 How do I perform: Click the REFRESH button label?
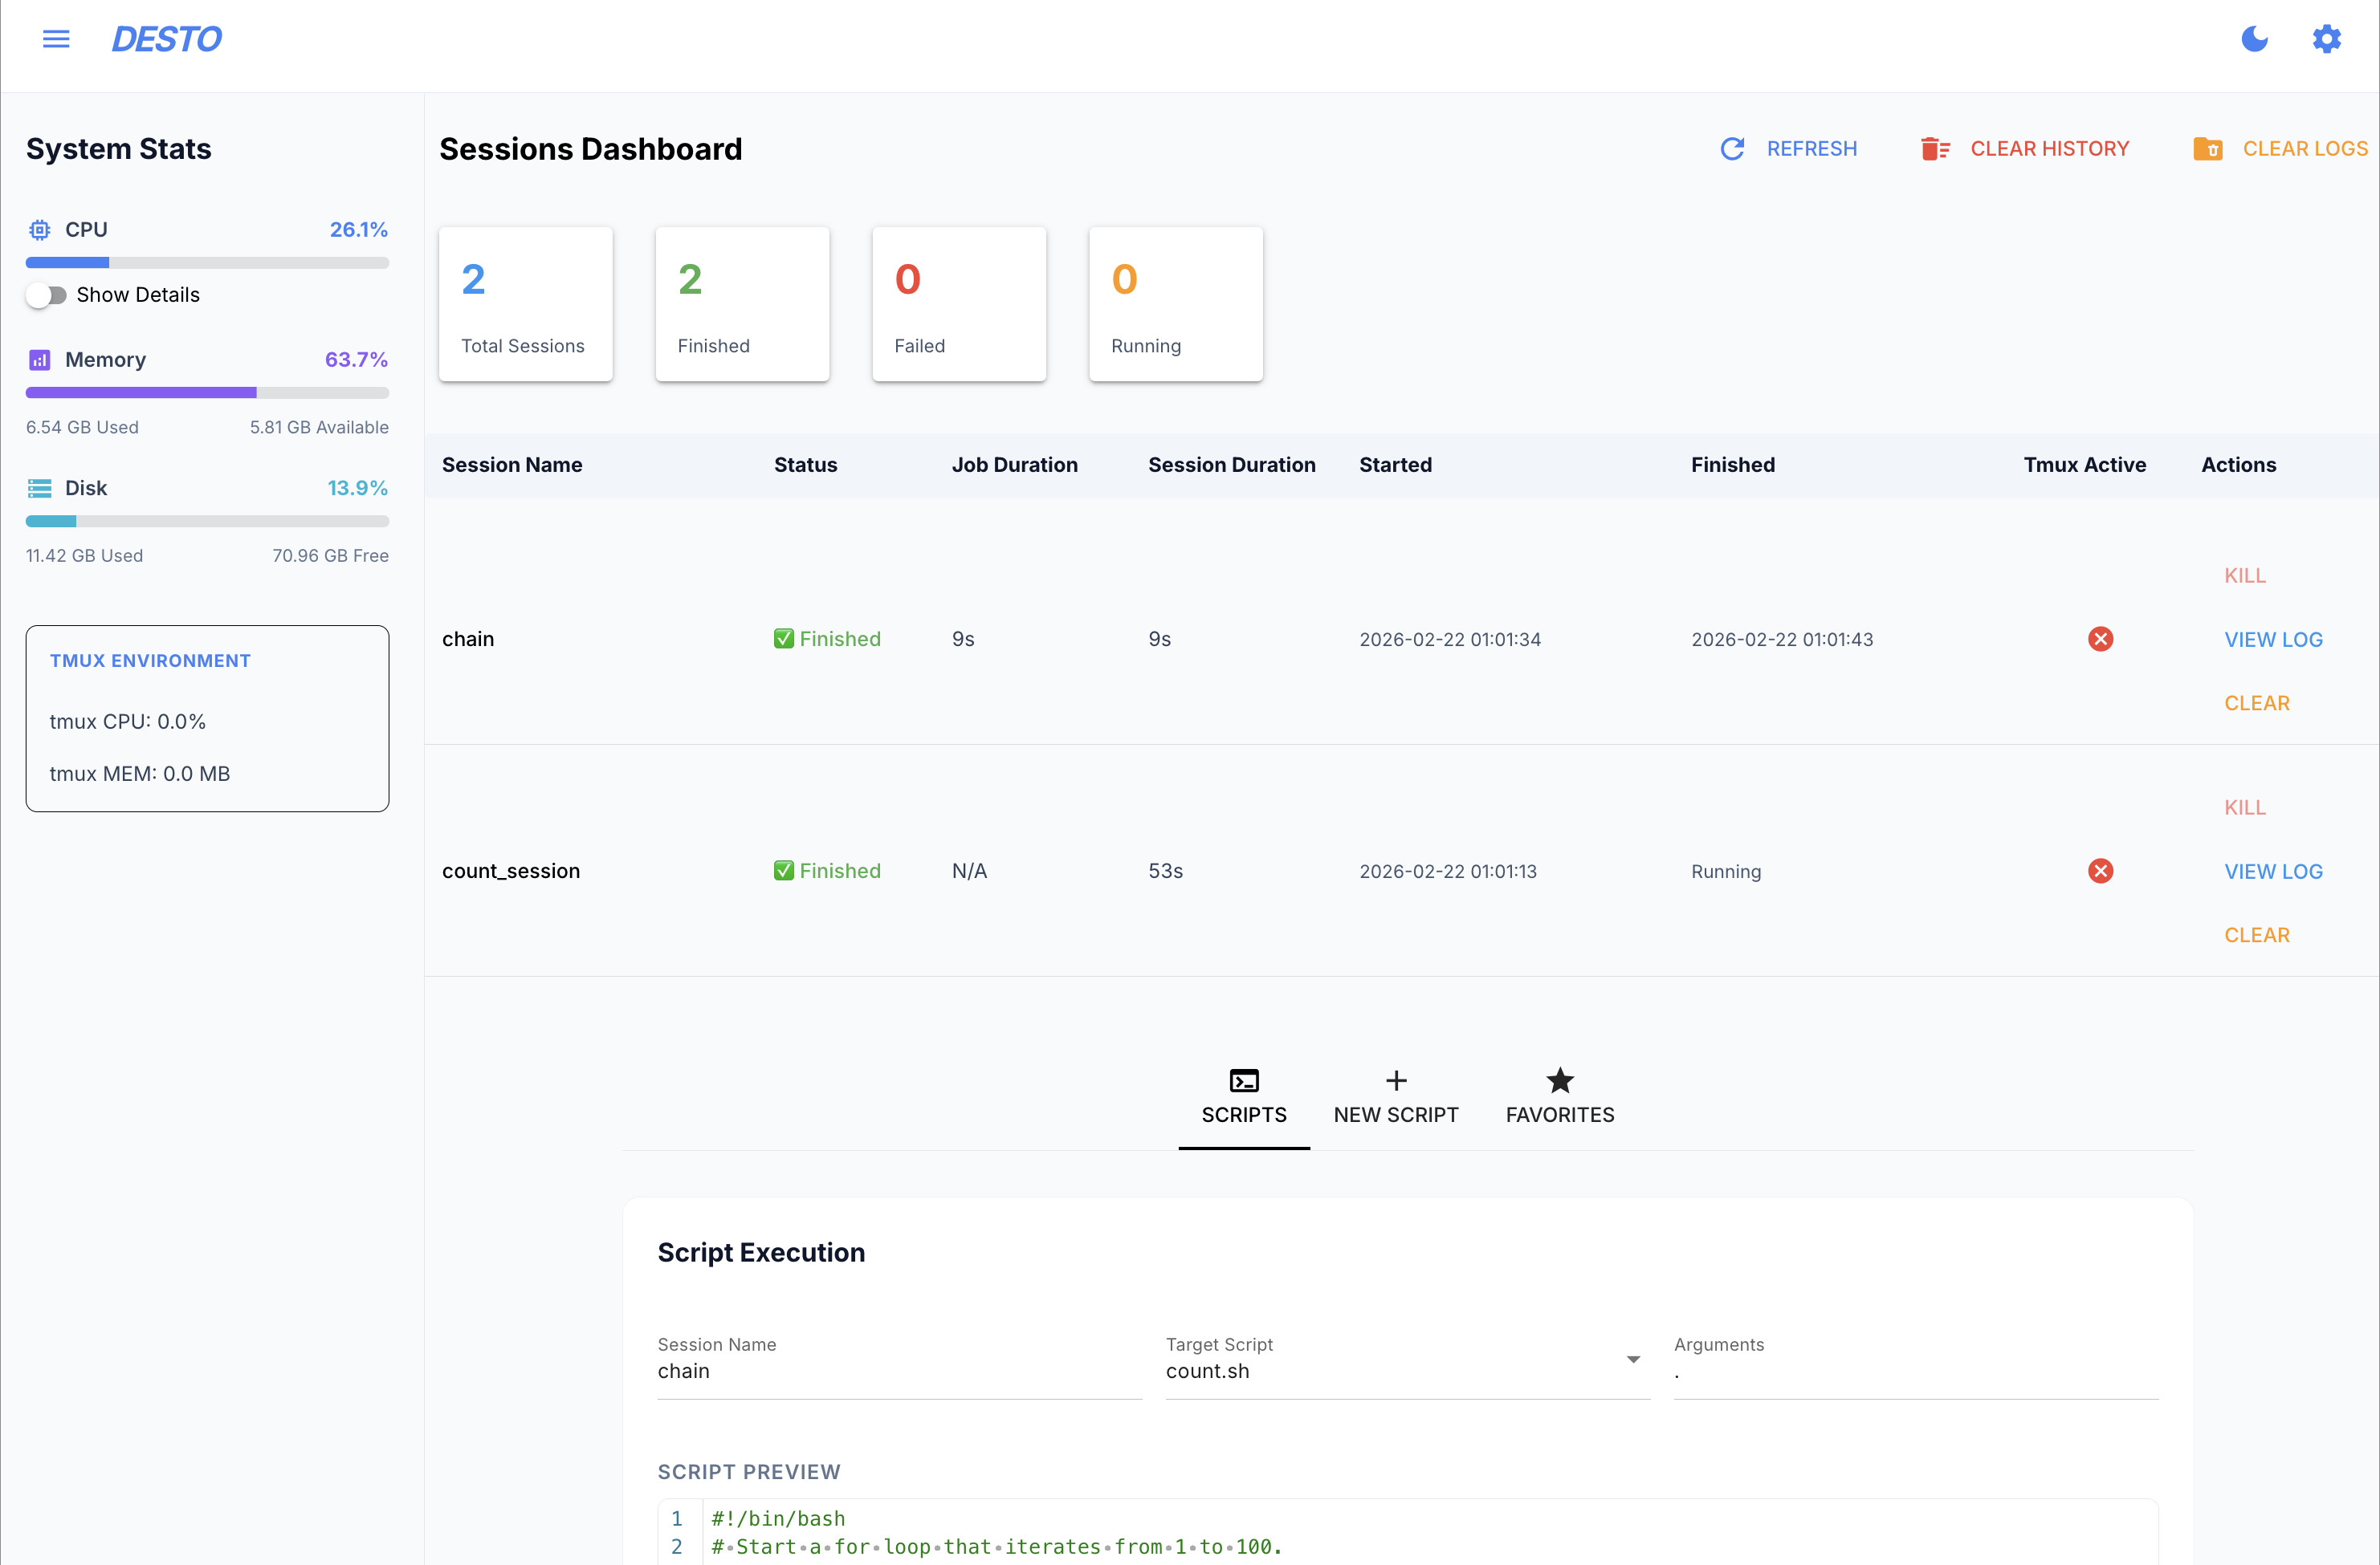coord(1811,149)
